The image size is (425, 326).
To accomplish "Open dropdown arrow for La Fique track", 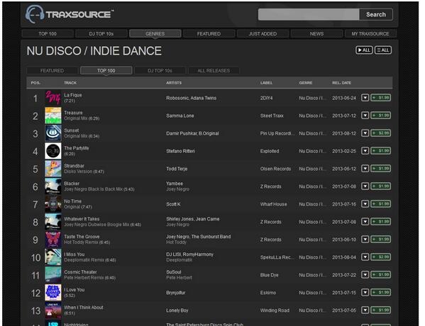I will (x=365, y=98).
